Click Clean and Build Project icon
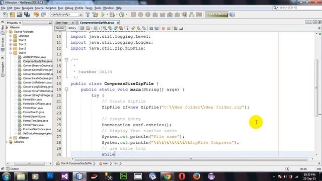Image resolution: width=322 pixels, height=181 pixels. point(95,15)
